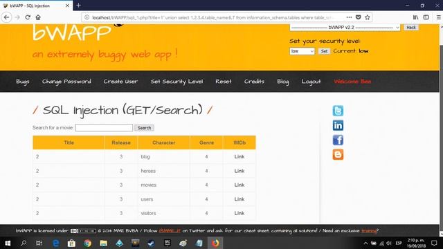The height and width of the screenshot is (249, 443).
Task: Expand the bWAPP v2.2 bug dropdown
Action: point(345,28)
